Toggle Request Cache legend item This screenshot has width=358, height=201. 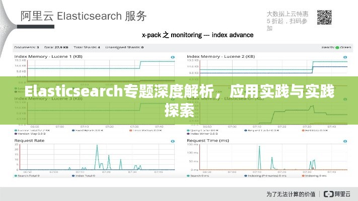[261, 130]
